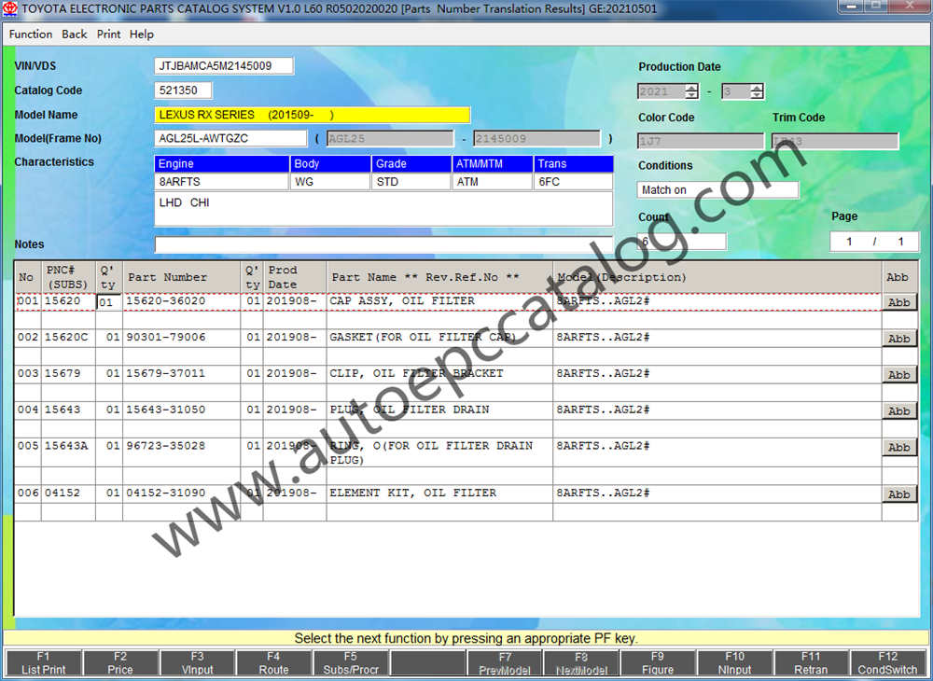Click the Body characteristics column header
The height and width of the screenshot is (681, 933).
pos(330,163)
